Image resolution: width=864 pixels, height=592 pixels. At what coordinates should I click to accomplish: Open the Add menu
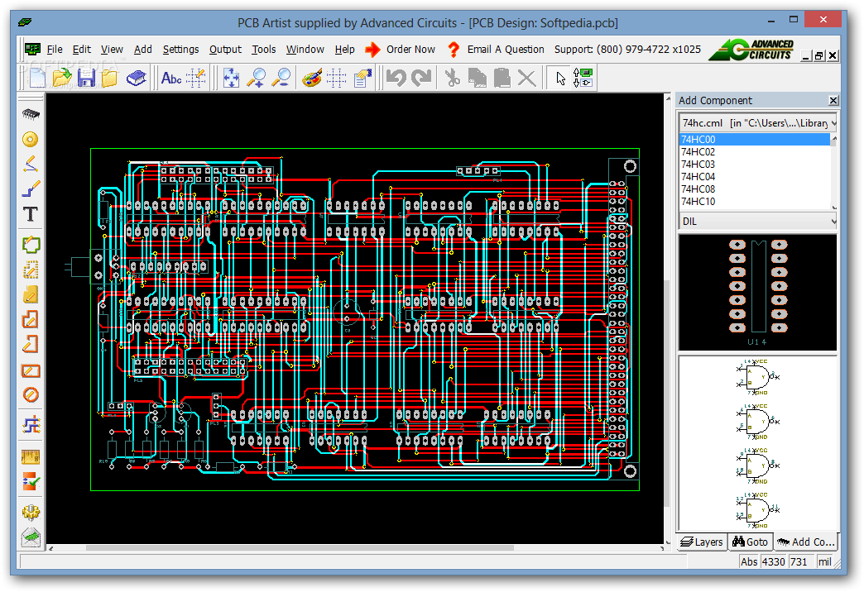pyautogui.click(x=142, y=49)
